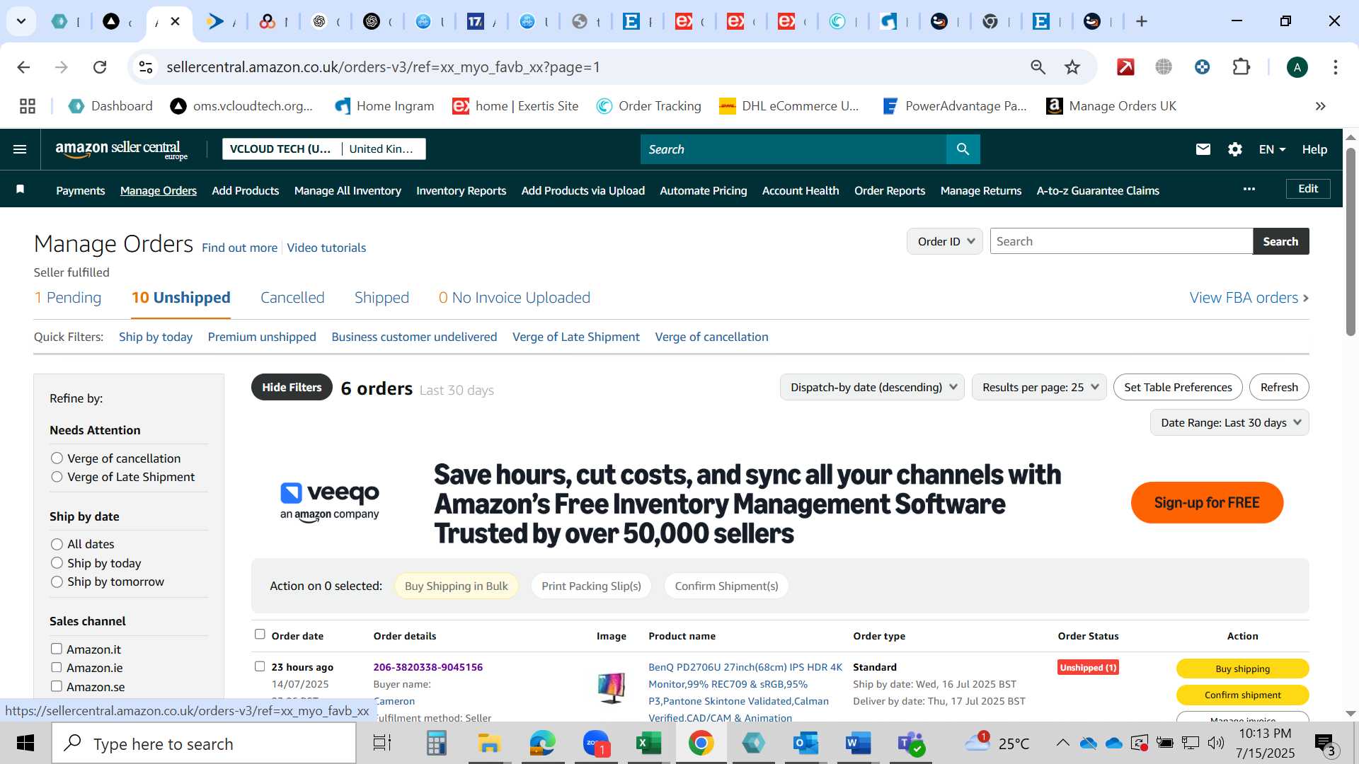Check the Amazon.it sales channel box

click(x=57, y=649)
